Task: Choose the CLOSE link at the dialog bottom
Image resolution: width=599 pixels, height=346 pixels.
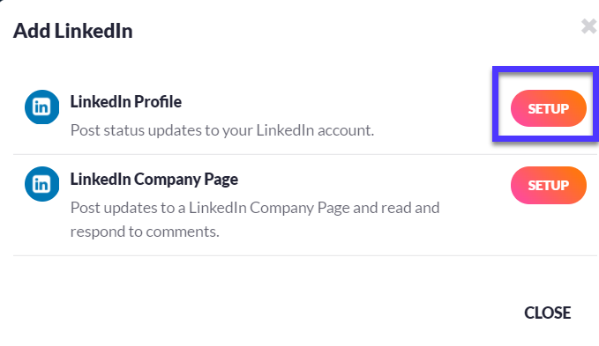Action: [x=548, y=313]
